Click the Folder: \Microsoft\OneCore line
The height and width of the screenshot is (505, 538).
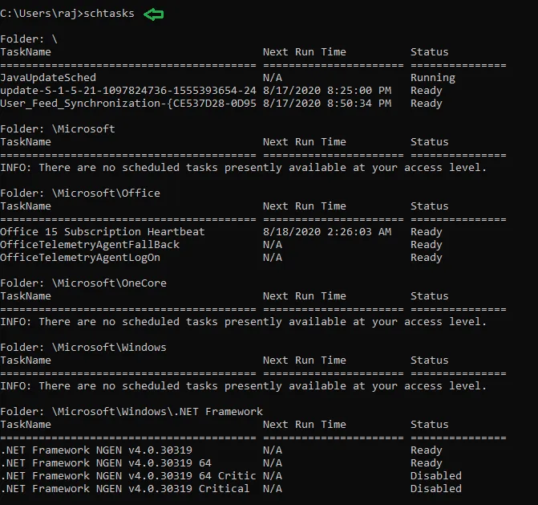(83, 283)
